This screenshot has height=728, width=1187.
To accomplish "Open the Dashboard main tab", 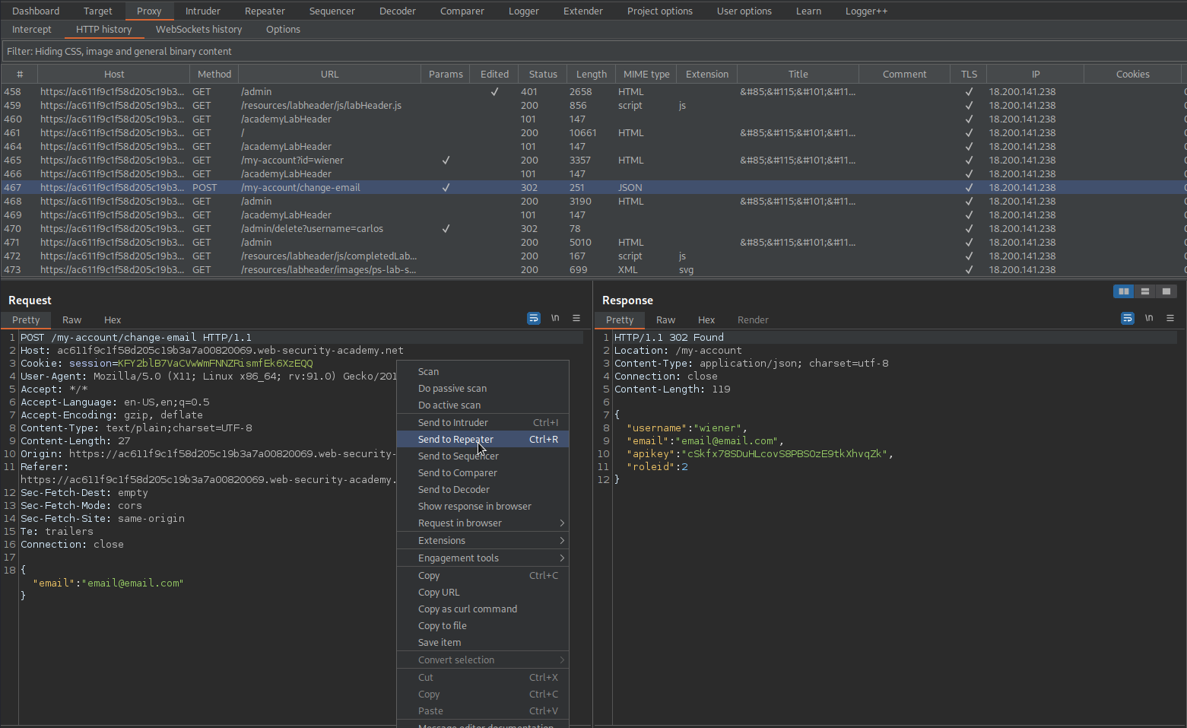I will point(36,11).
